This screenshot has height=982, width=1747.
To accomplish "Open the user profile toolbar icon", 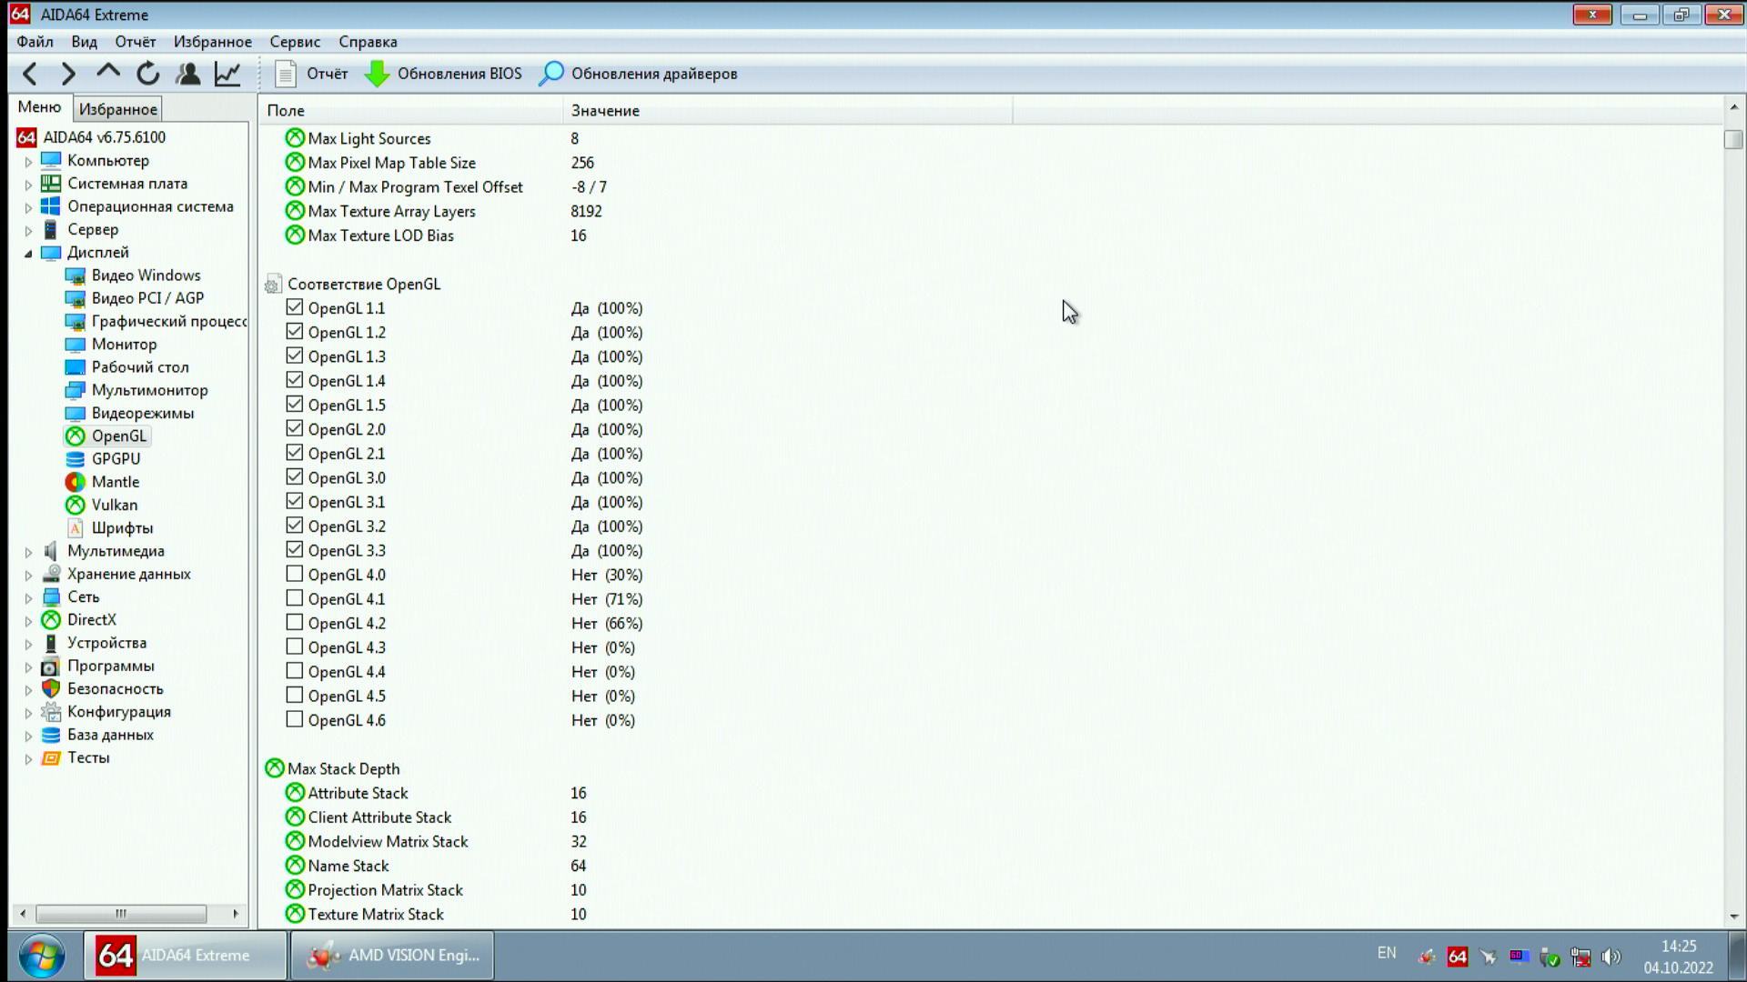I will pos(187,74).
